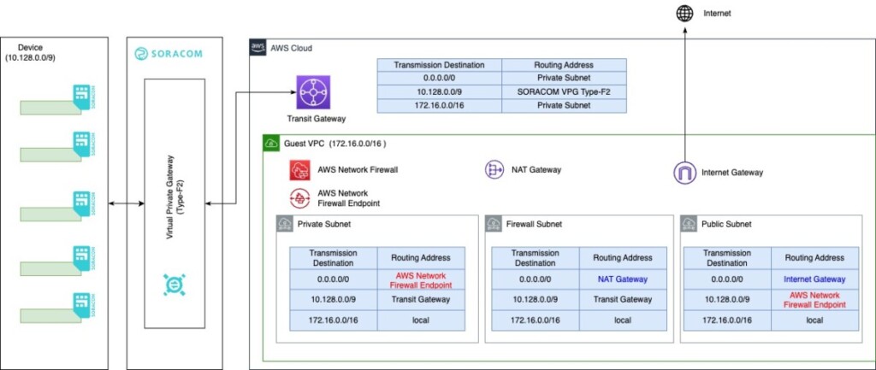
Task: Click the NAT Gateway legend icon
Action: click(x=494, y=170)
